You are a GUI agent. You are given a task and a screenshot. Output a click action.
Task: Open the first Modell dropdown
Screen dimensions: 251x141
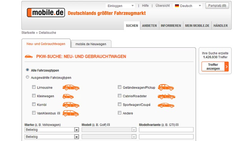pyautogui.click(x=109, y=130)
